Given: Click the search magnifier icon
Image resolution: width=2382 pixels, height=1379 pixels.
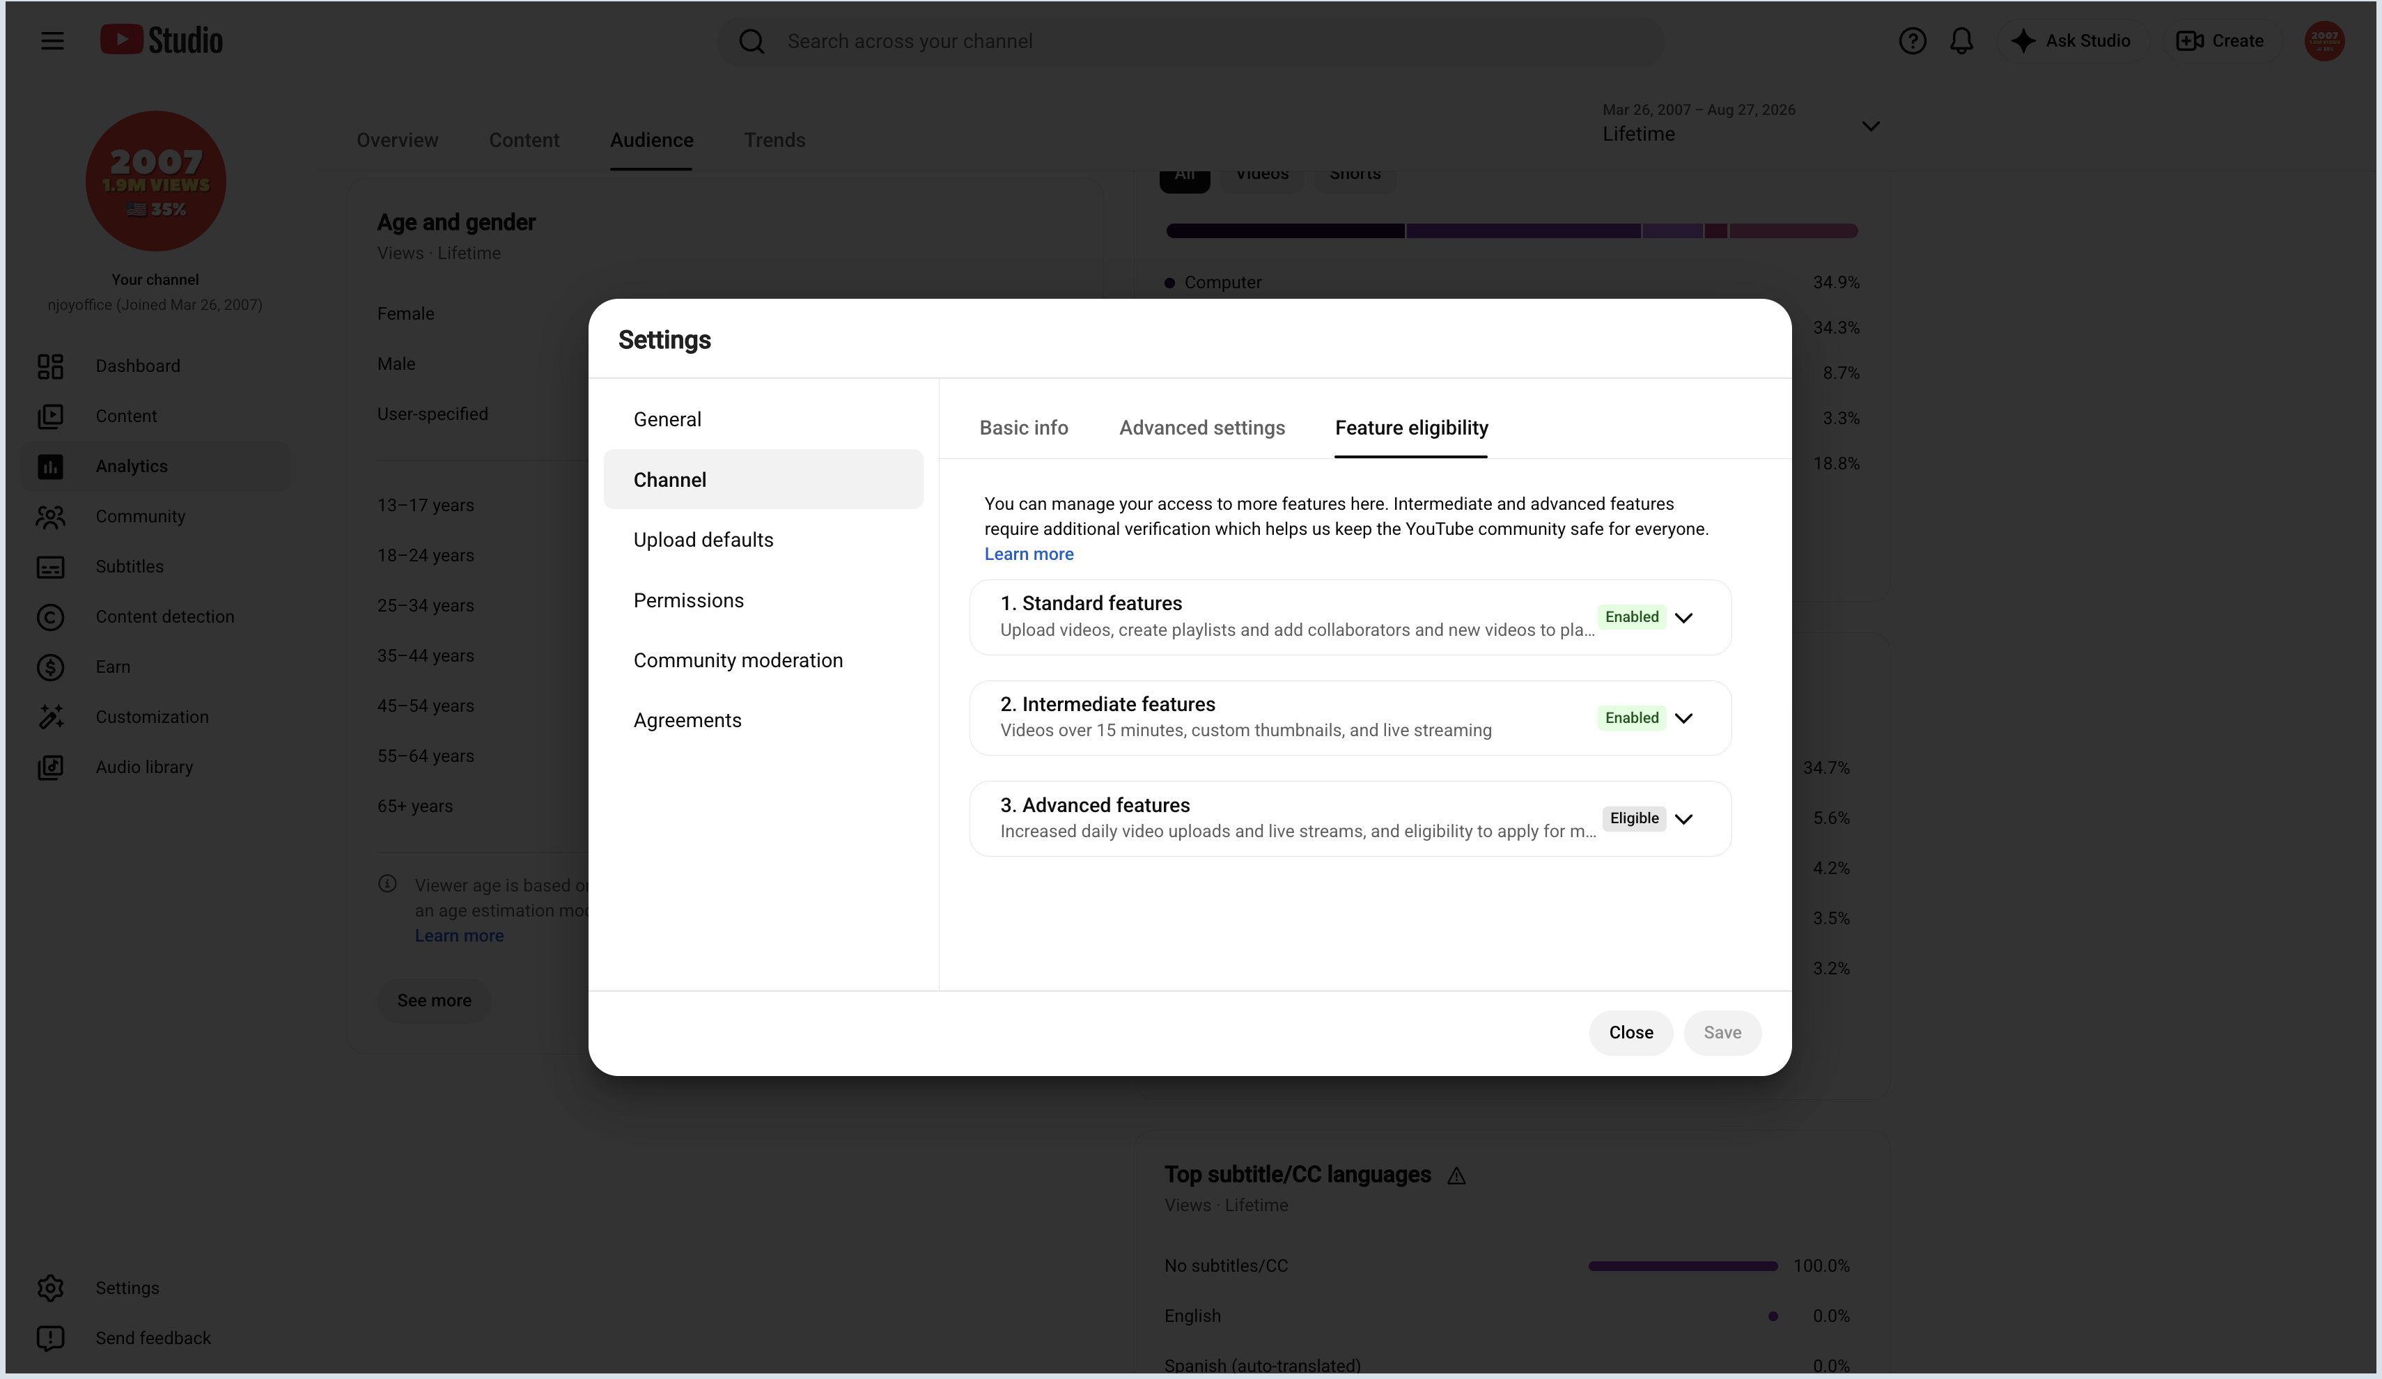Looking at the screenshot, I should (x=752, y=42).
